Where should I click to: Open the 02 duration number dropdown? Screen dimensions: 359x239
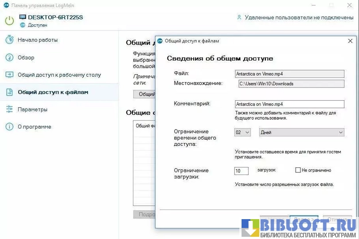pyautogui.click(x=242, y=132)
